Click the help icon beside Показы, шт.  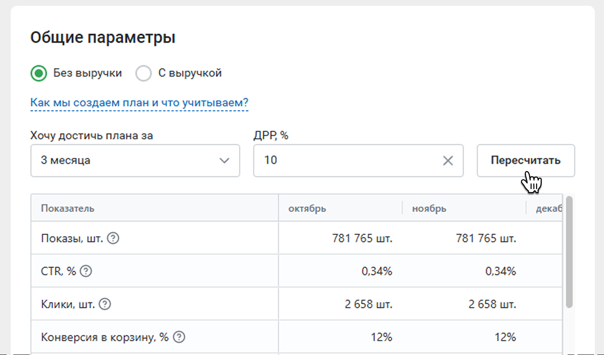[113, 238]
